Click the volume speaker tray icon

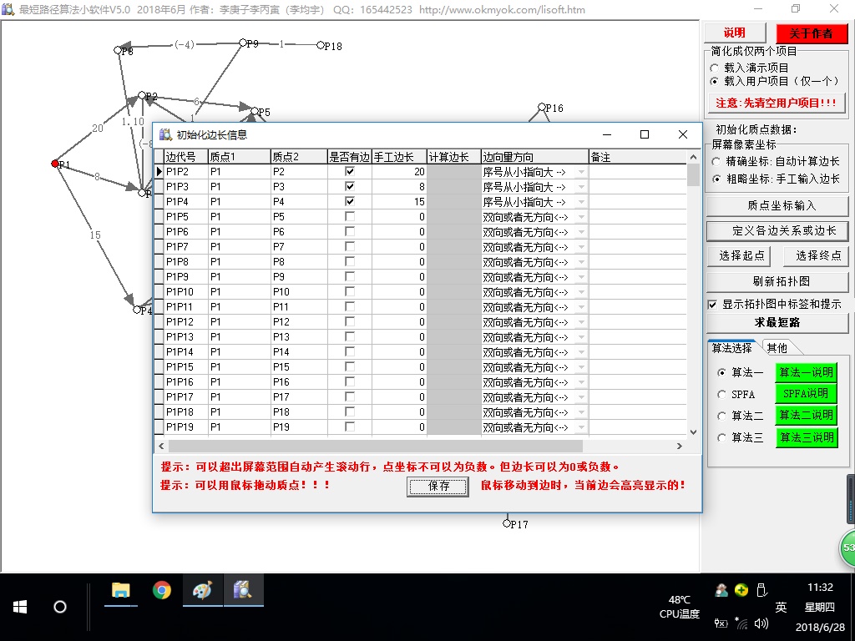coord(761,623)
